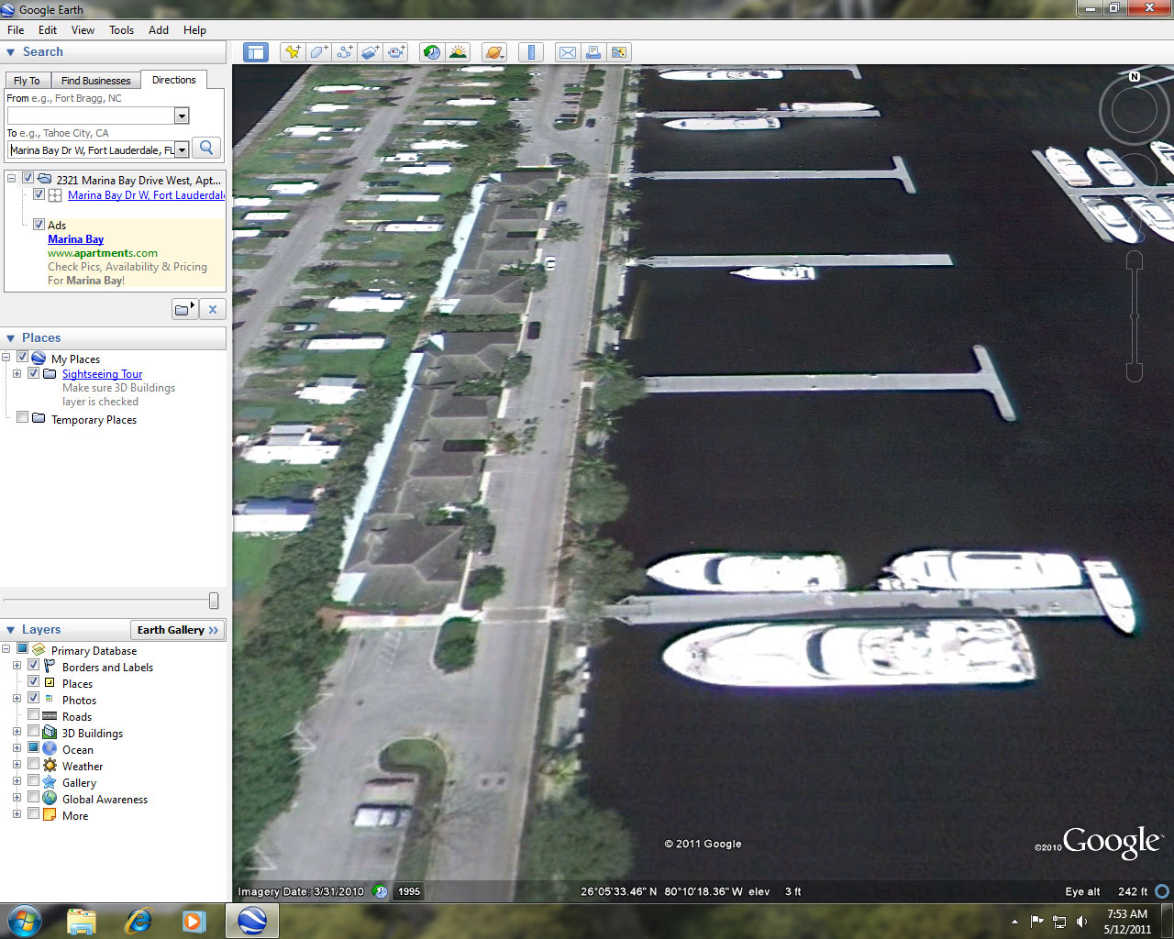The width and height of the screenshot is (1174, 939).
Task: Click 1995 historical imagery year button
Action: 409,891
